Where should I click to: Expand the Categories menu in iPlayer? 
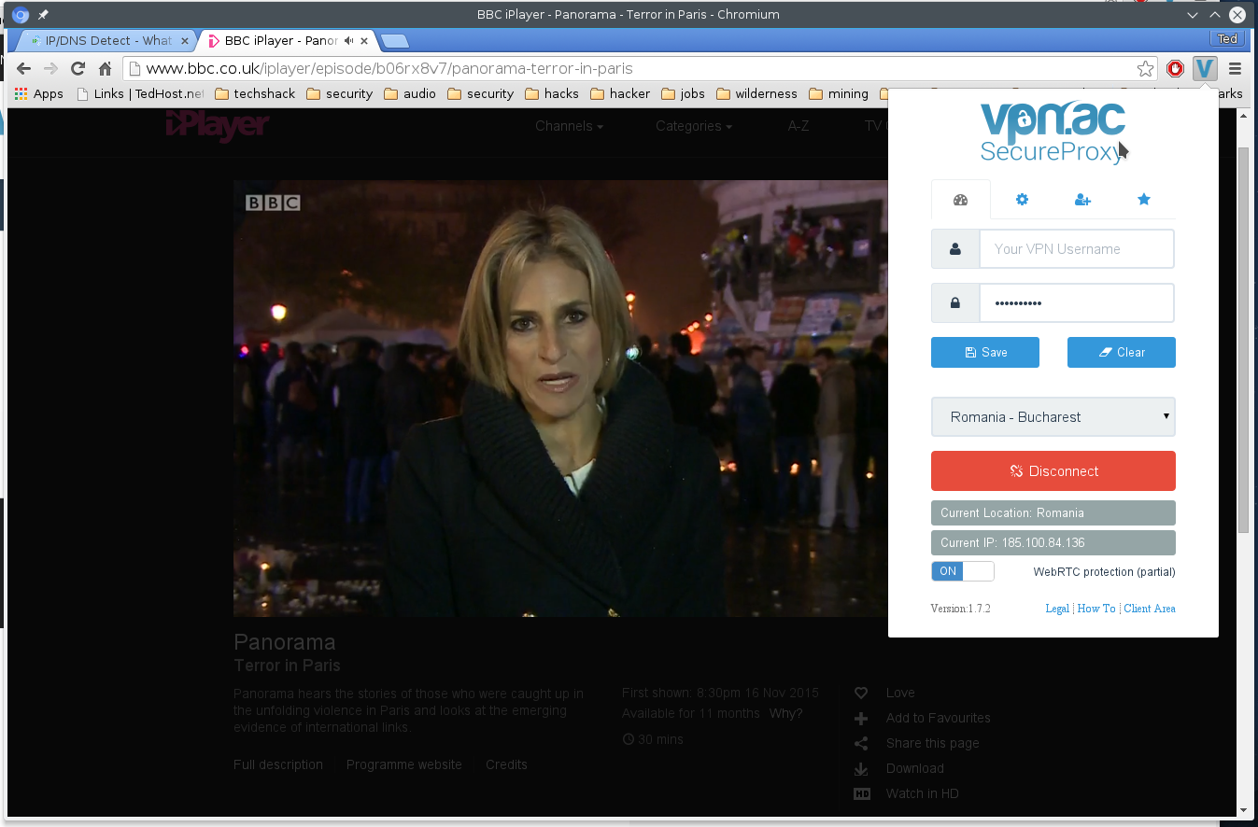tap(693, 126)
